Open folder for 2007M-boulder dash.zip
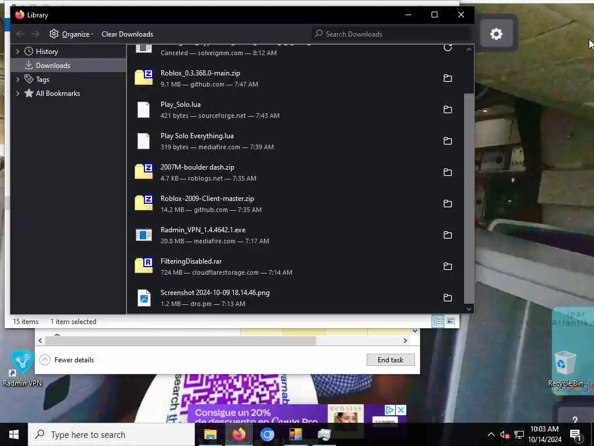Viewport: 594px width, 446px height. coord(447,172)
